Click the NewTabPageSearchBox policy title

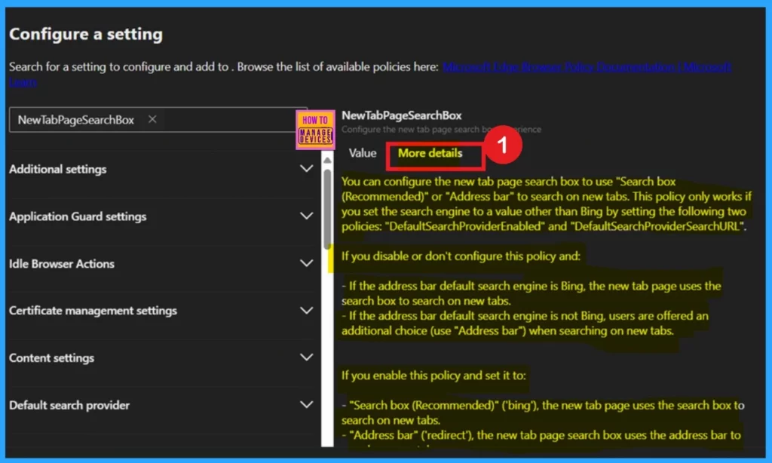(402, 115)
